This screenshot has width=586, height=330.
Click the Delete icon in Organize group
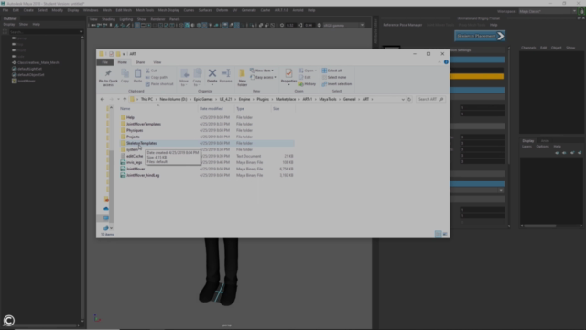coord(212,73)
